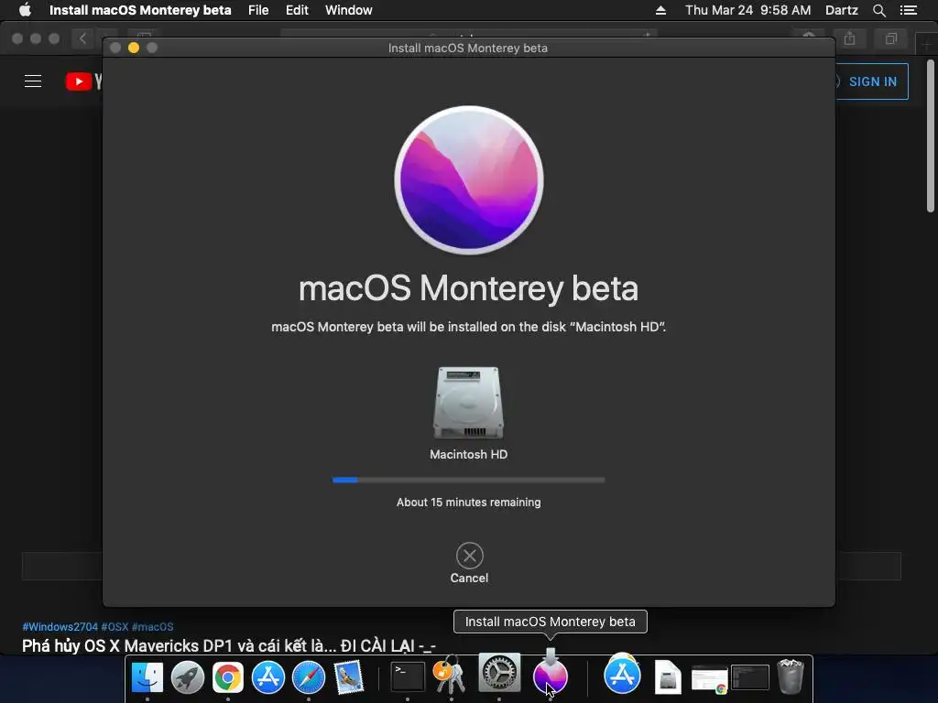Click the YouTube logo in browser window

click(x=83, y=81)
